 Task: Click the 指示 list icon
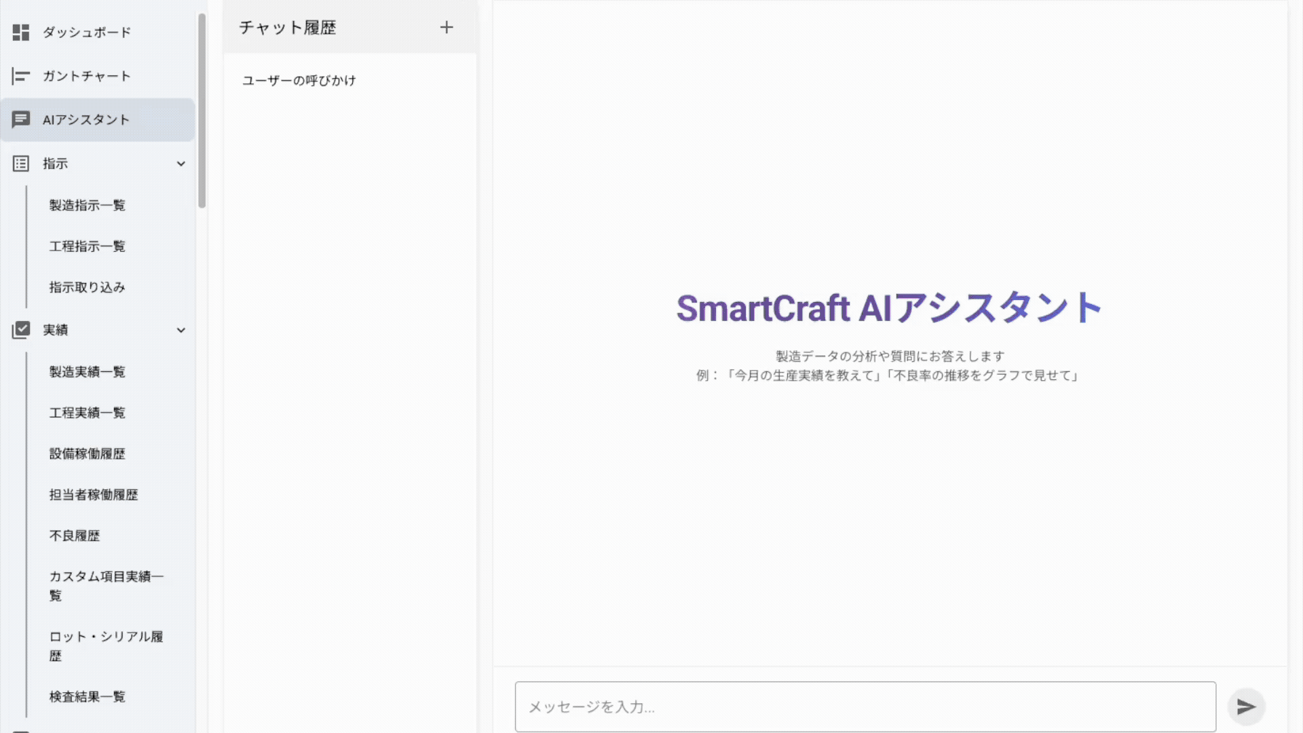[21, 164]
